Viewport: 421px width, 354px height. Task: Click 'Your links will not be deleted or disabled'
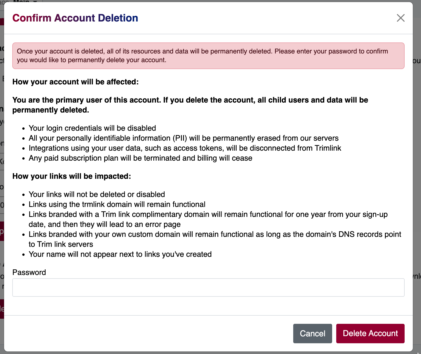pos(97,194)
